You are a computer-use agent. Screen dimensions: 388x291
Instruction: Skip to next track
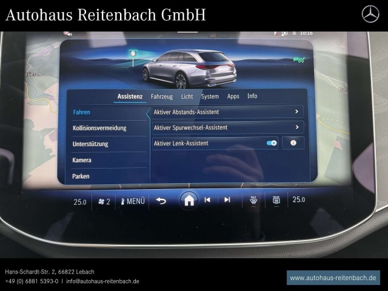point(227,199)
